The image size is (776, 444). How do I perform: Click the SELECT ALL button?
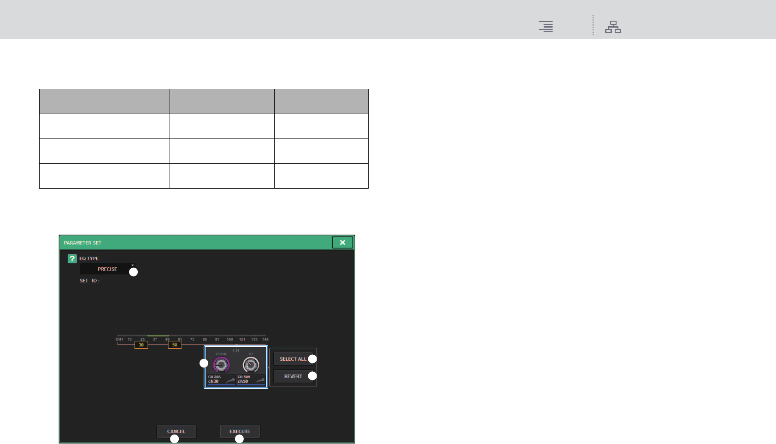click(293, 359)
